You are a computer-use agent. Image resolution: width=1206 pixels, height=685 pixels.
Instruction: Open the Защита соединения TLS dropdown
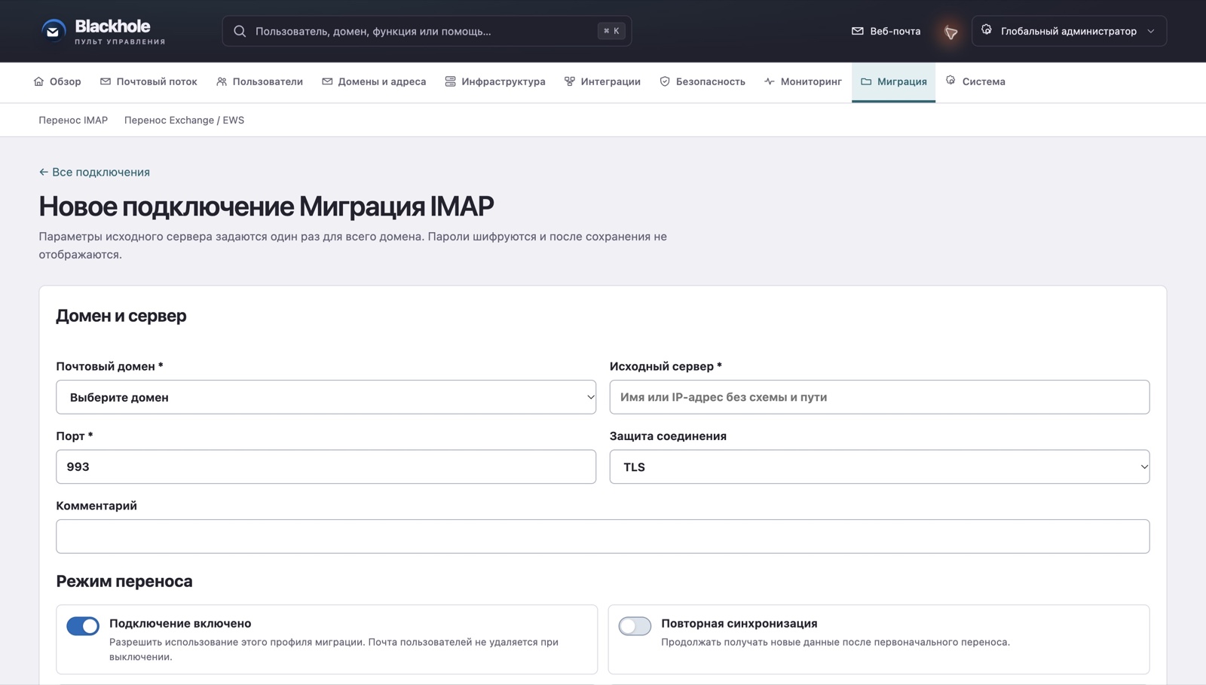(879, 466)
